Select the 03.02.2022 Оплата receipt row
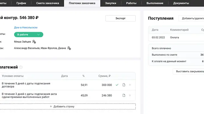This screenshot has height=114, width=204. tap(176, 37)
